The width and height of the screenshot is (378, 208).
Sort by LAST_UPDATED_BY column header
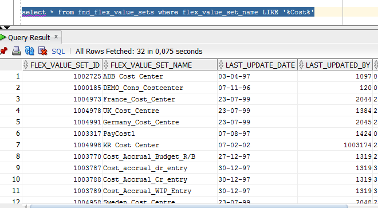pos(335,65)
